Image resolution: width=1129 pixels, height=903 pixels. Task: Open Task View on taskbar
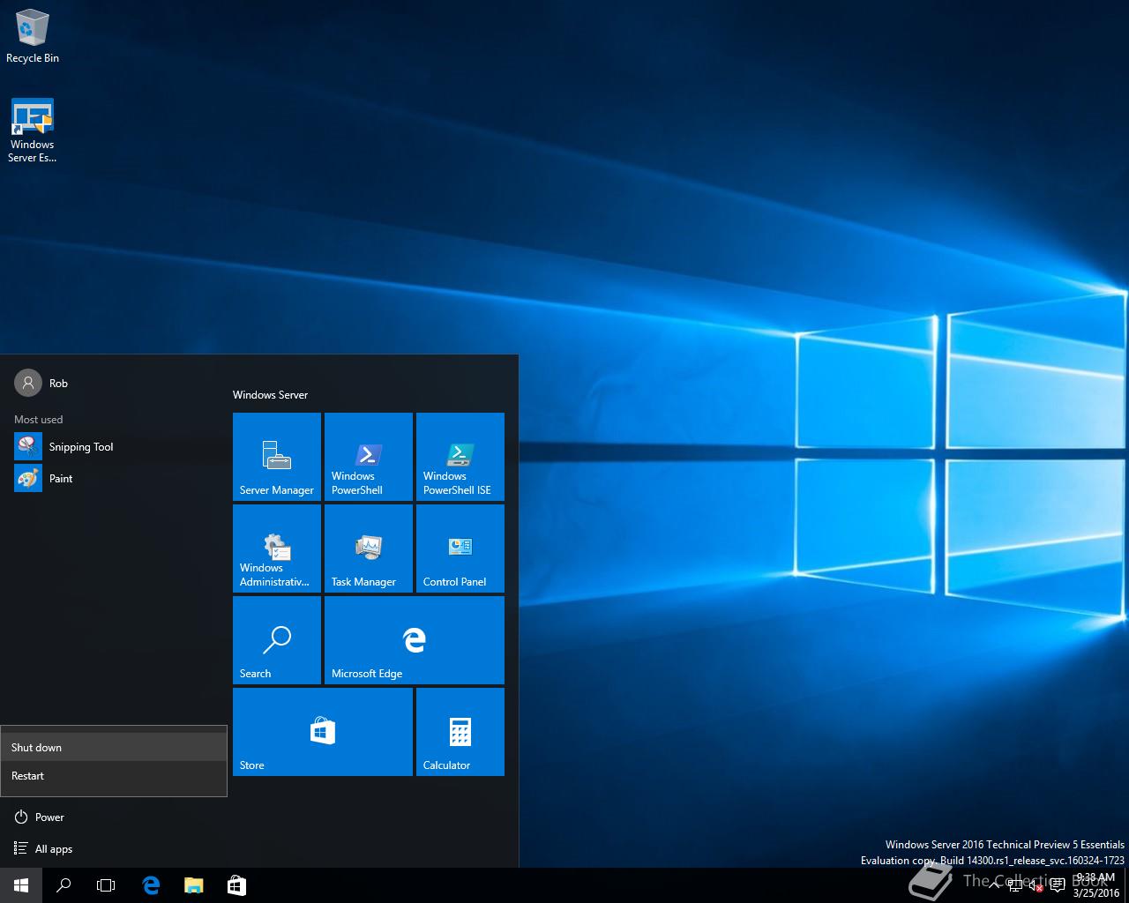point(106,885)
